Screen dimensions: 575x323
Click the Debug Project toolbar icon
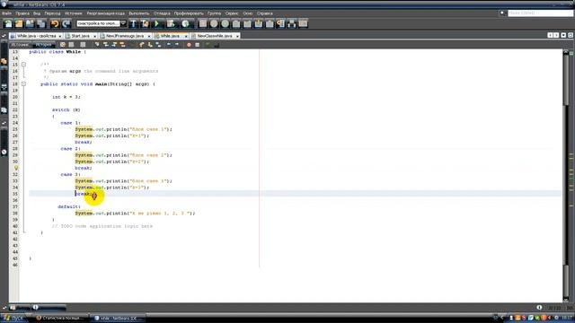[x=171, y=24]
